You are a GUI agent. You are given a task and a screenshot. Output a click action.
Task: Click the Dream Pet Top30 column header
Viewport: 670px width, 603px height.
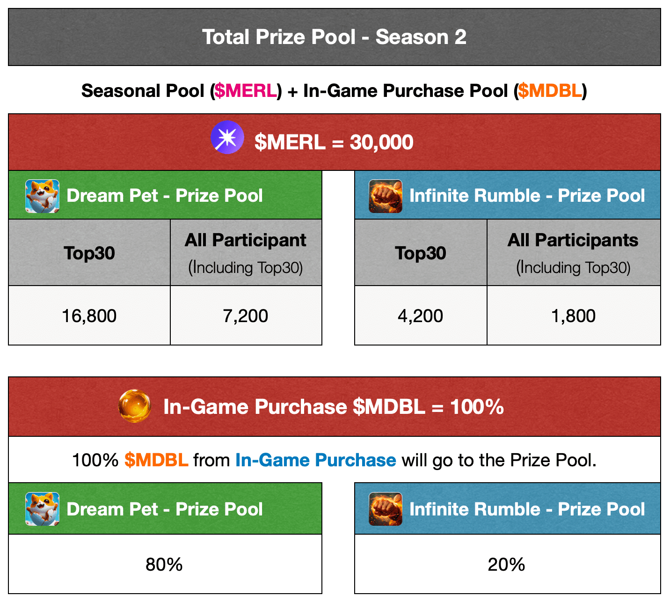pyautogui.click(x=89, y=253)
